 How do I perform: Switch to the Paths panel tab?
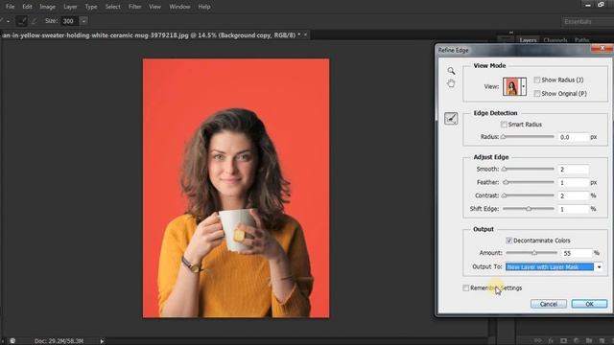click(x=582, y=40)
